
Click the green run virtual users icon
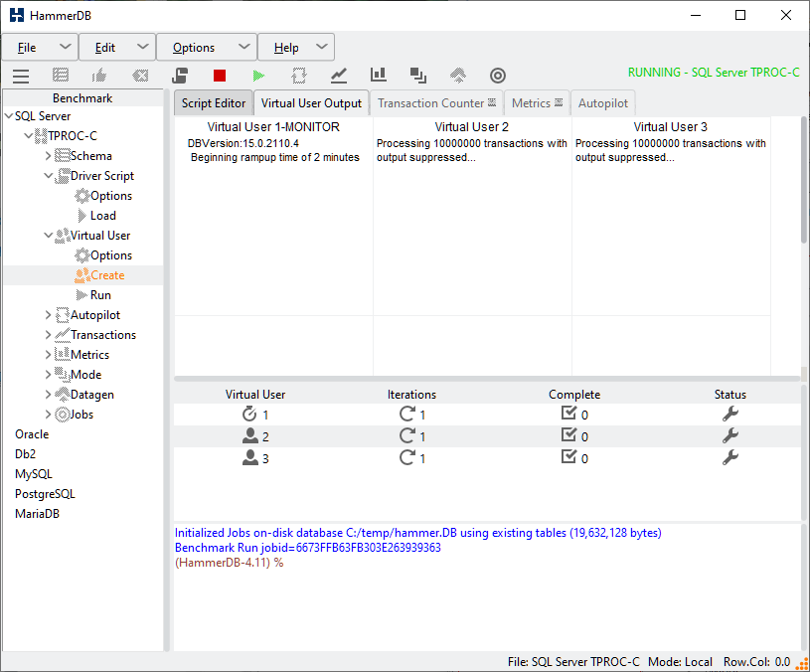point(258,76)
